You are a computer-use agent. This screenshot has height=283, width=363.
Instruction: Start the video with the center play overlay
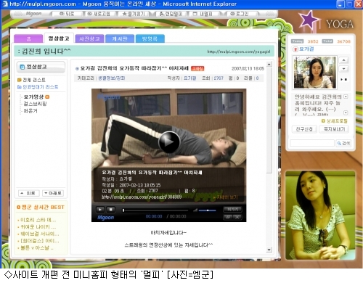pos(169,142)
